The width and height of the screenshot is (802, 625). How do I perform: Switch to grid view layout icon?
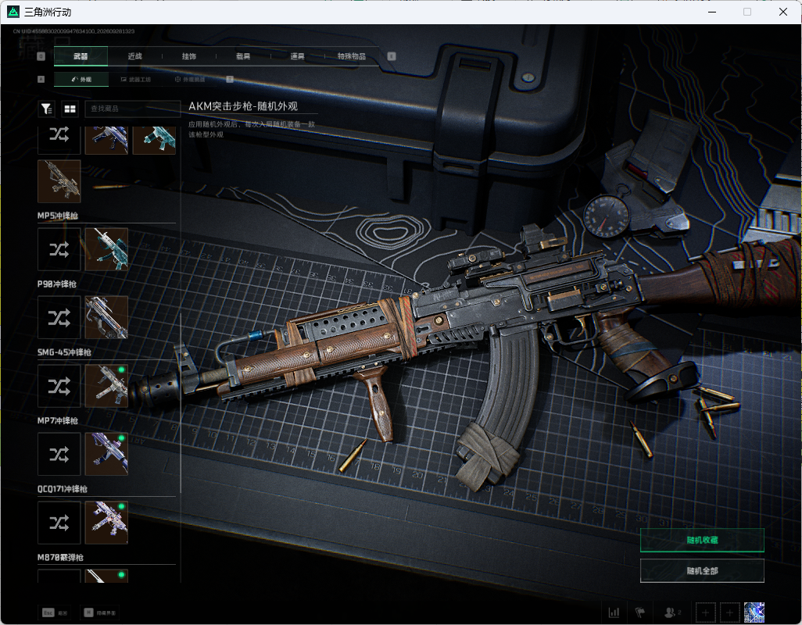click(x=70, y=109)
